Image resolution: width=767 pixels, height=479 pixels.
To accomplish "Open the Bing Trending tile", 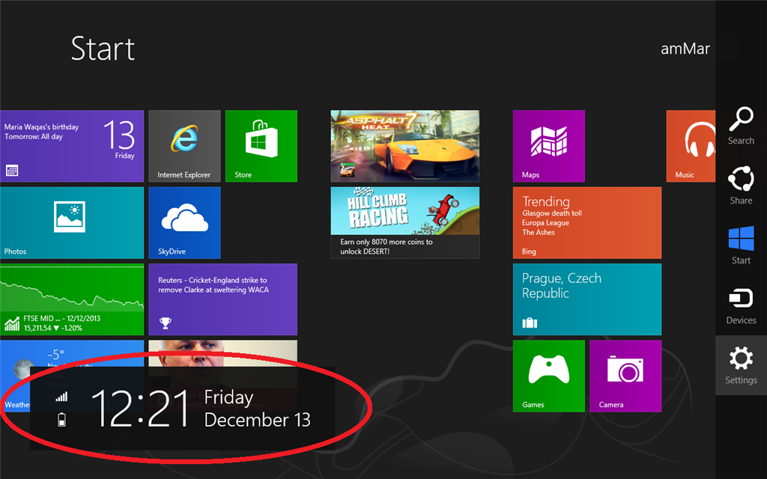I will tap(587, 222).
